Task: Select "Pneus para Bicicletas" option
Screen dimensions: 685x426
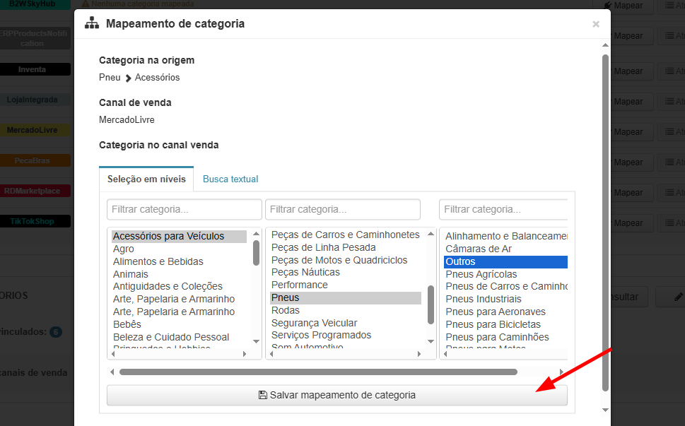Action: pyautogui.click(x=493, y=324)
